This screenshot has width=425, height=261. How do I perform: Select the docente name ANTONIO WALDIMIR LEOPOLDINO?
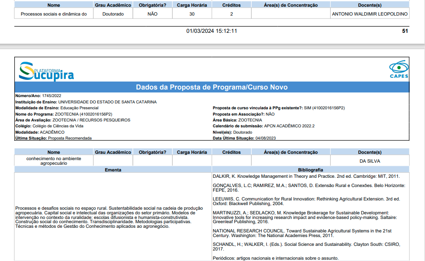pos(370,14)
